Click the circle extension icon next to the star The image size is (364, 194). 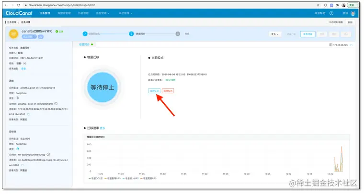[326, 5]
